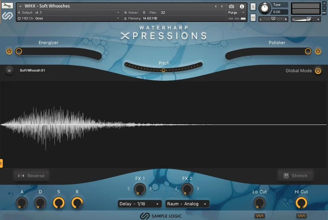The height and width of the screenshot is (220, 328).
Task: Click the Hi Cut knob
Action: 301,203
